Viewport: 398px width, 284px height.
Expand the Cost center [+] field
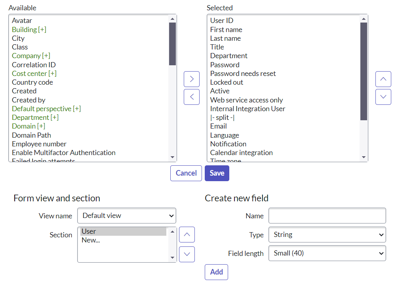click(x=34, y=74)
